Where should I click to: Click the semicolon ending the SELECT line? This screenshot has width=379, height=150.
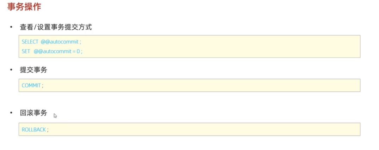click(x=80, y=42)
